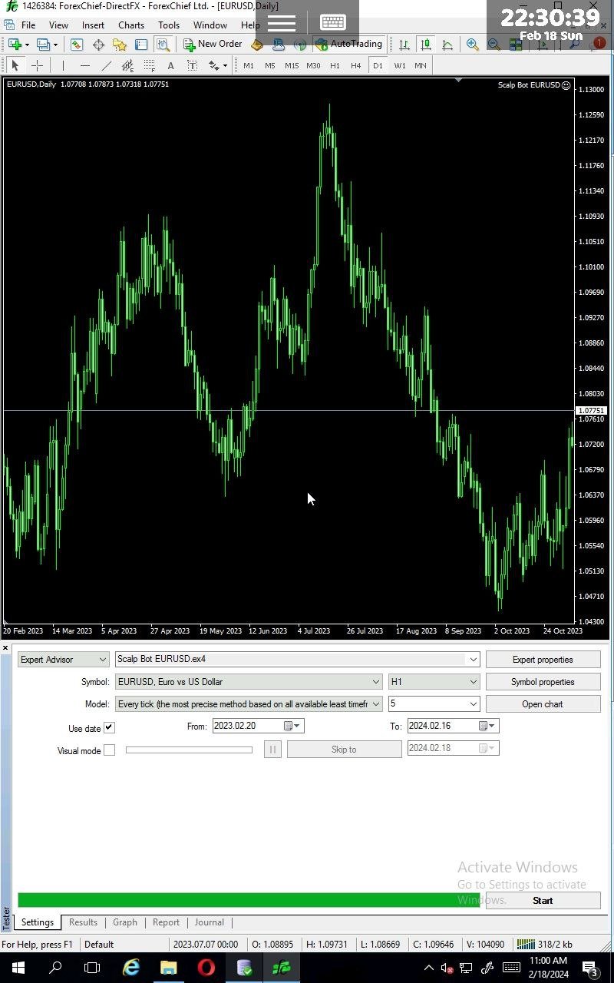Adjust the visual mode speed slider
Image resolution: width=614 pixels, height=983 pixels.
coord(189,750)
